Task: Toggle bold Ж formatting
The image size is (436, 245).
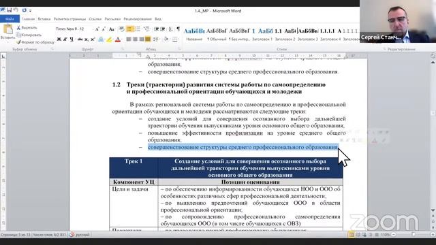Action: click(59, 39)
